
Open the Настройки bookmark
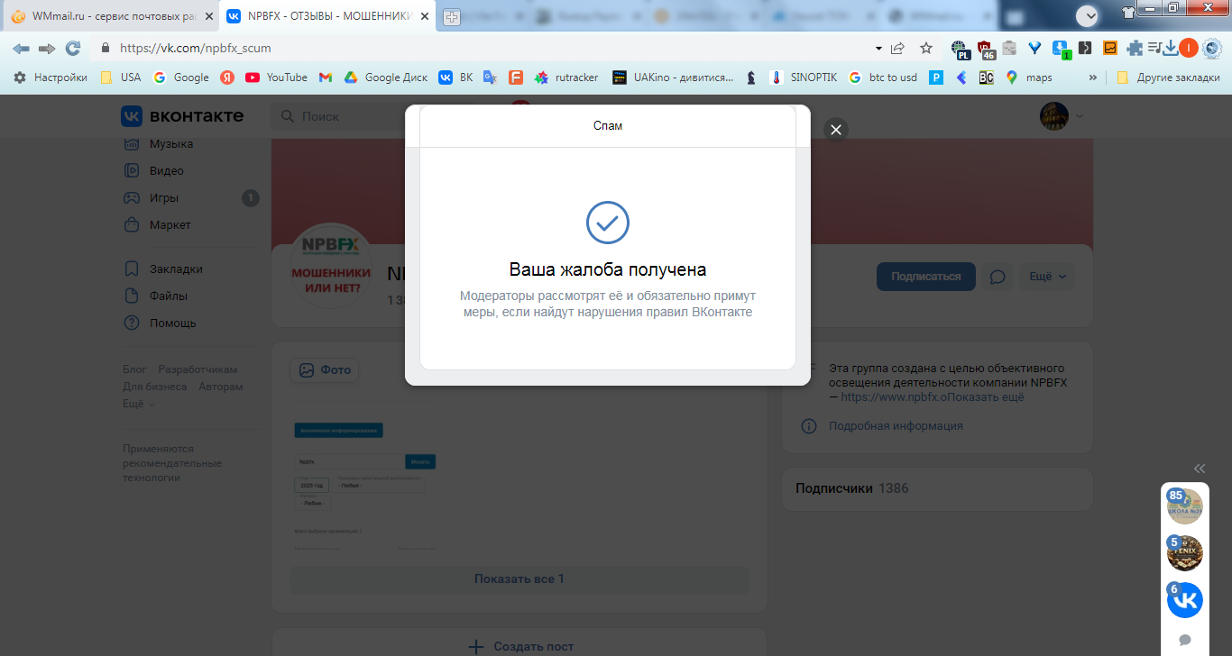(x=51, y=77)
